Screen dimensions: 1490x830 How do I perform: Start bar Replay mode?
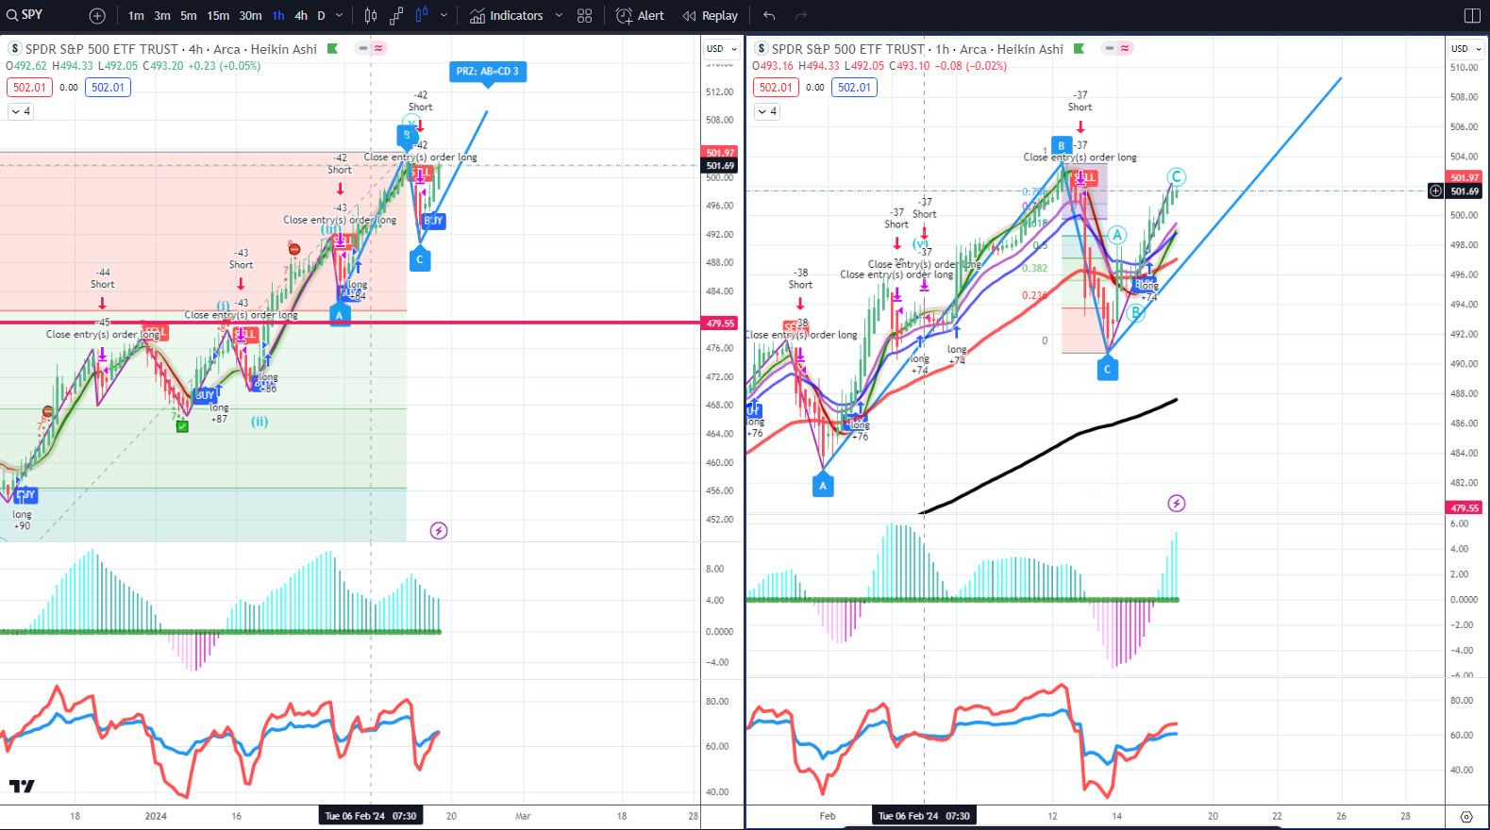click(710, 15)
